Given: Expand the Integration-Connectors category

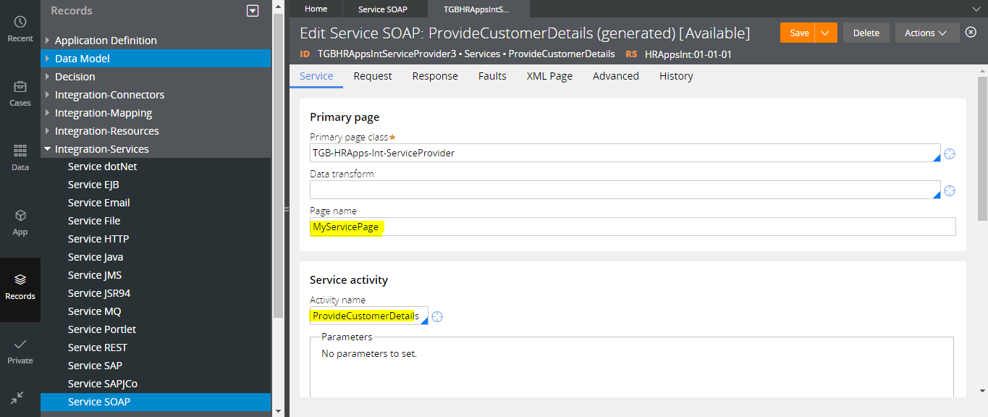Looking at the screenshot, I should click(47, 94).
